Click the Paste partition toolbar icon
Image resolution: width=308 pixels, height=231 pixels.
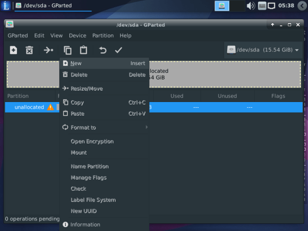point(83,50)
